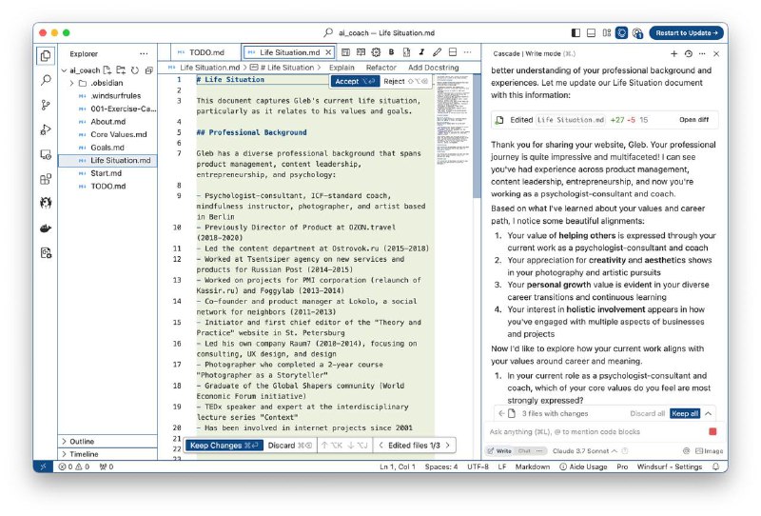Expand the Timeline section

(107, 454)
